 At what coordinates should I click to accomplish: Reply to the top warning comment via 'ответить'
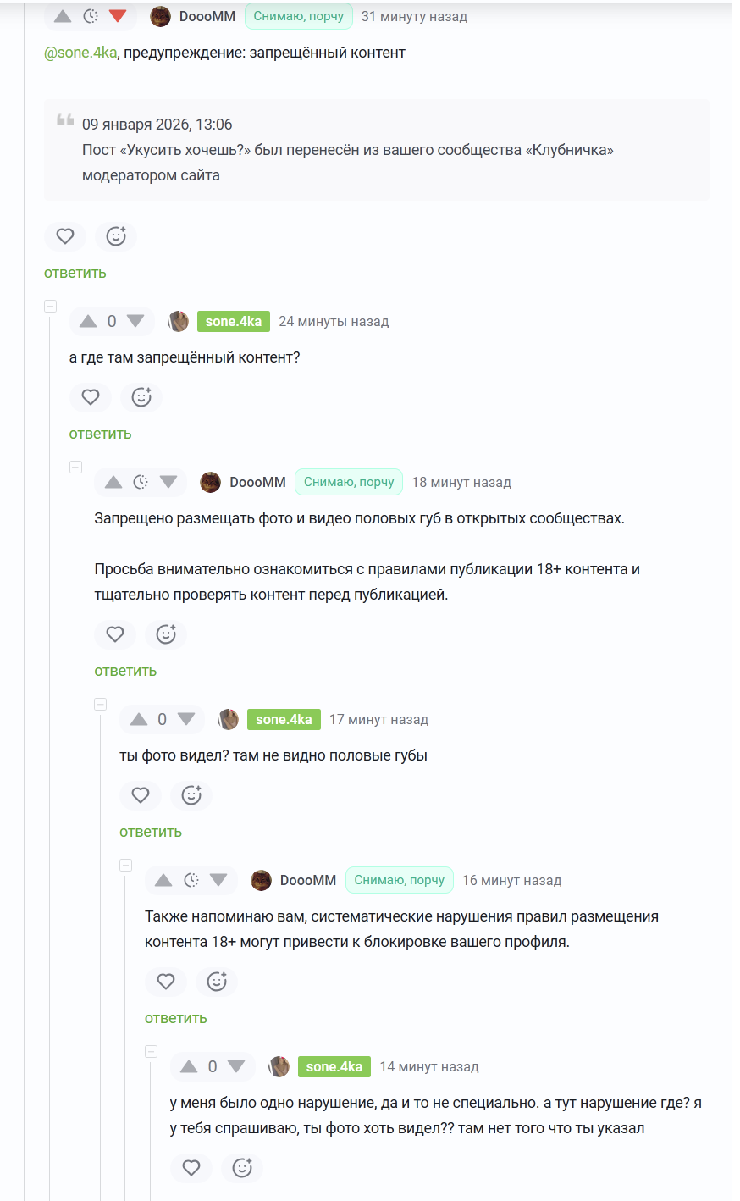(75, 273)
